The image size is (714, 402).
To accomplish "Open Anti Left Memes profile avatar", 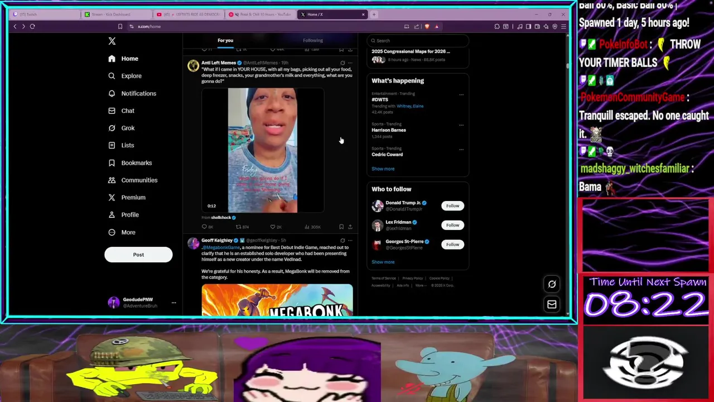I will click(x=193, y=66).
